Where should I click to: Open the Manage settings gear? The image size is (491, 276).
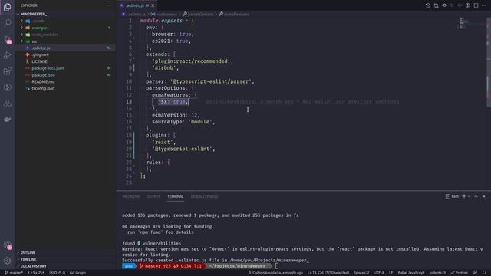click(x=7, y=261)
